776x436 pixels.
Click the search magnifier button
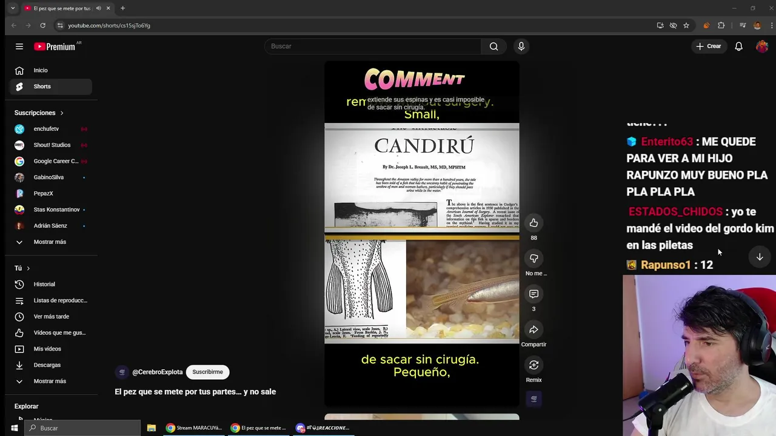[493, 47]
